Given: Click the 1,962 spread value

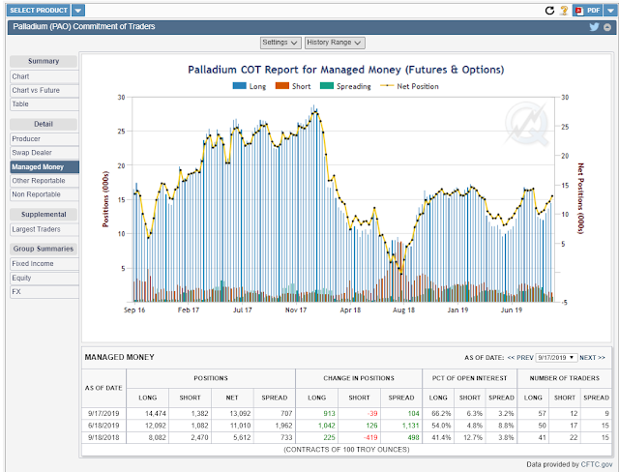Looking at the screenshot, I should 283,426.
